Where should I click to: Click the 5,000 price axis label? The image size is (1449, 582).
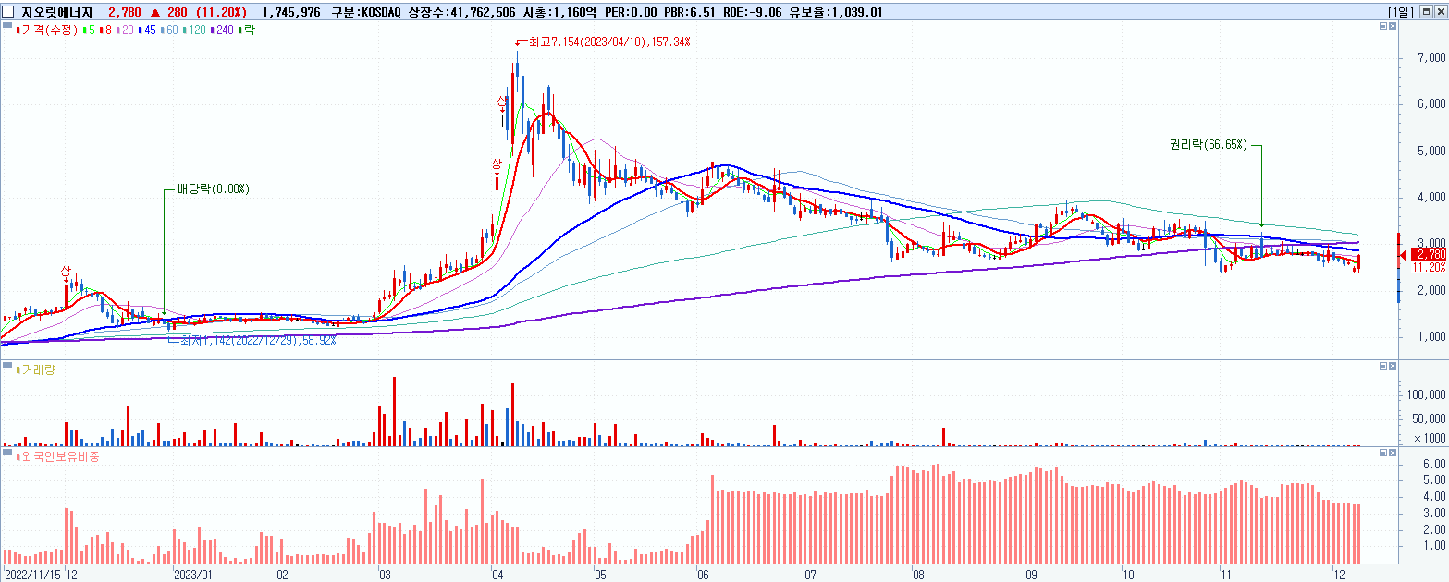click(x=1431, y=151)
